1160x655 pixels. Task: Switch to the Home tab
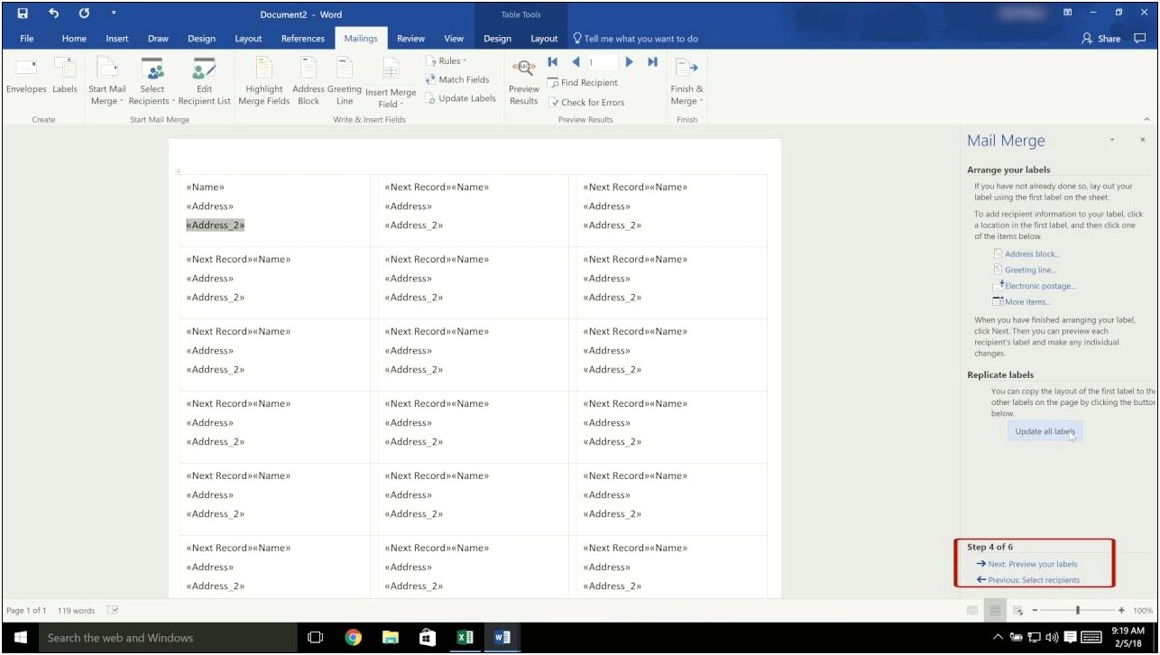coord(74,39)
